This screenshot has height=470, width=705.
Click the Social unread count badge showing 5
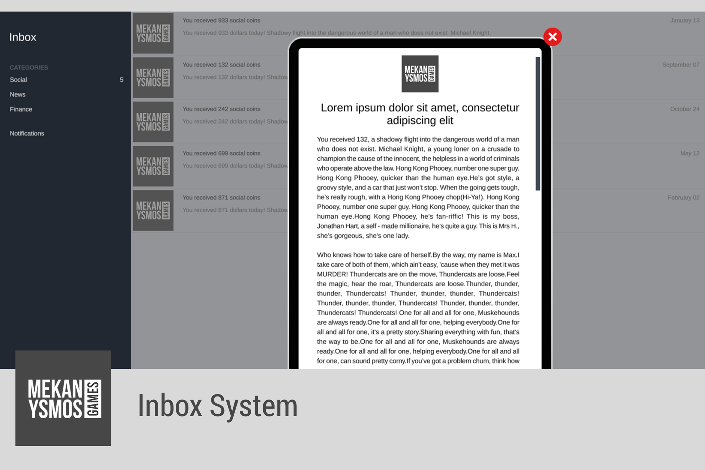122,80
